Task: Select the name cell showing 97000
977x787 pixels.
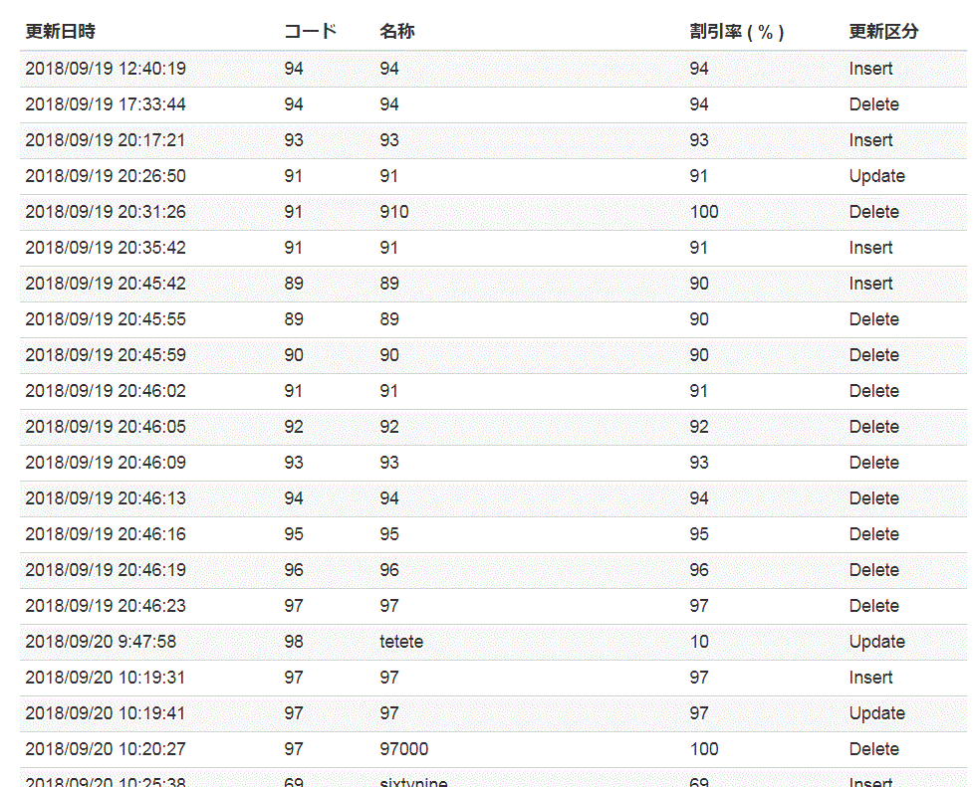Action: pyautogui.click(x=404, y=749)
